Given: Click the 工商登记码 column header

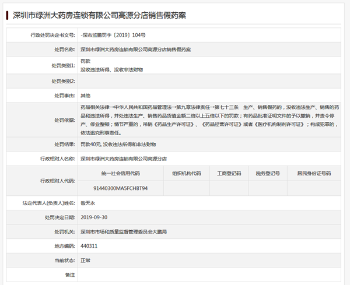Looking at the screenshot, I should (229, 173).
